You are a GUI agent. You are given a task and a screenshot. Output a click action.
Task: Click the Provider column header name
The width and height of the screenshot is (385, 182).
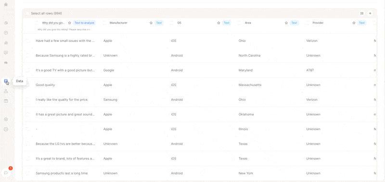point(318,23)
